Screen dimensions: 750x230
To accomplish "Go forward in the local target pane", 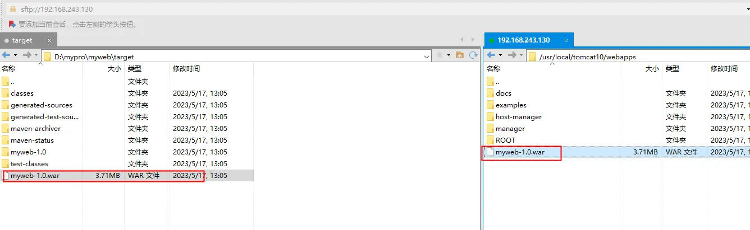I will (x=27, y=55).
